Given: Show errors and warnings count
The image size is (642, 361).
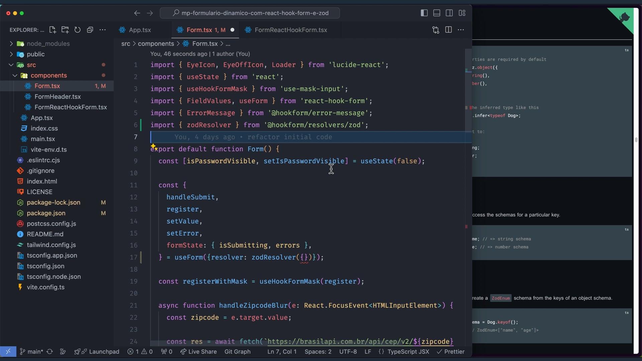Looking at the screenshot, I should tap(140, 352).
